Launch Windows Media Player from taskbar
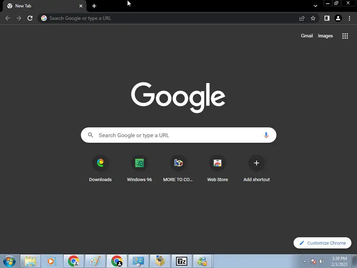The image size is (357, 268). tap(52, 261)
